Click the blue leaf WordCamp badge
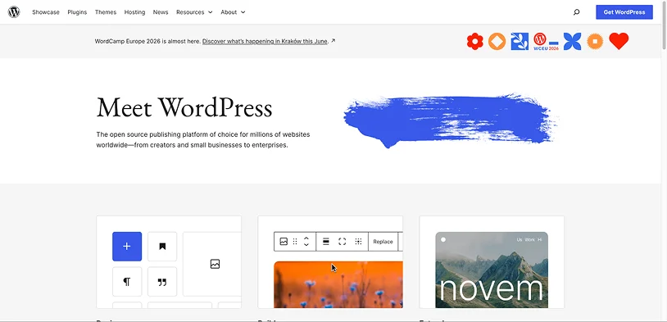This screenshot has height=322, width=667. tap(520, 41)
